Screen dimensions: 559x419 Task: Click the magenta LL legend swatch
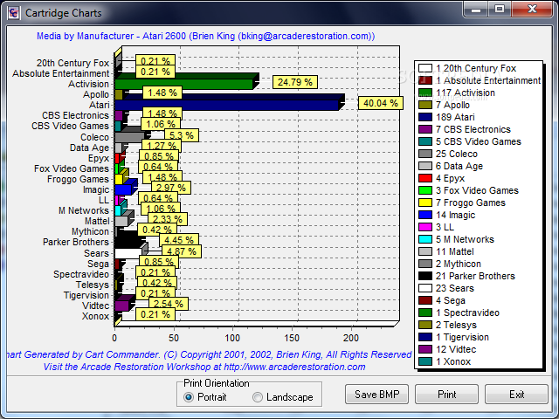(425, 227)
